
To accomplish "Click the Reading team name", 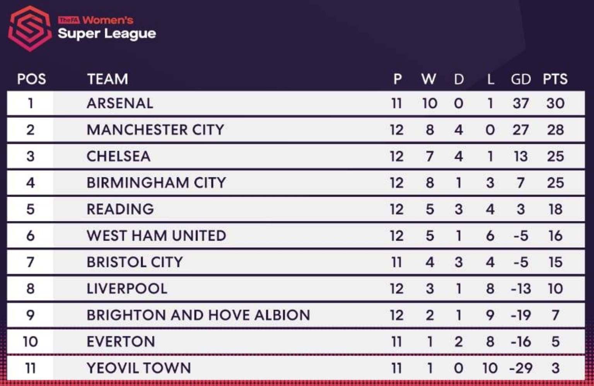I will pos(120,209).
